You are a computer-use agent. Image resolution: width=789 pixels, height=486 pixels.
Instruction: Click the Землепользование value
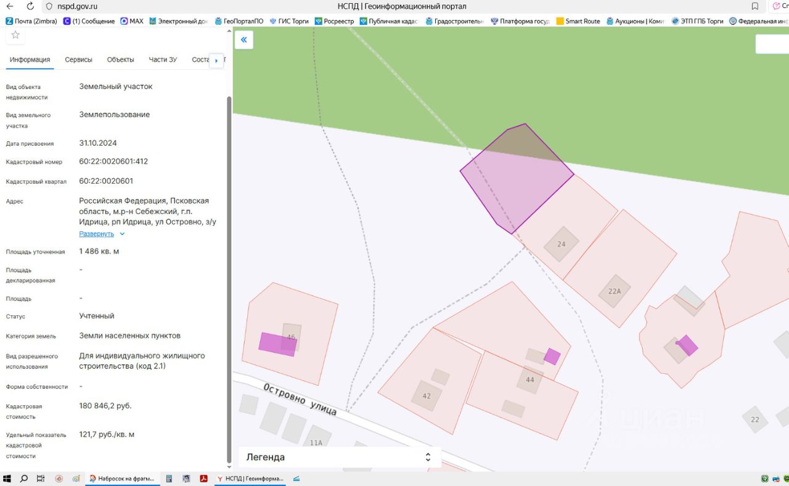[115, 115]
